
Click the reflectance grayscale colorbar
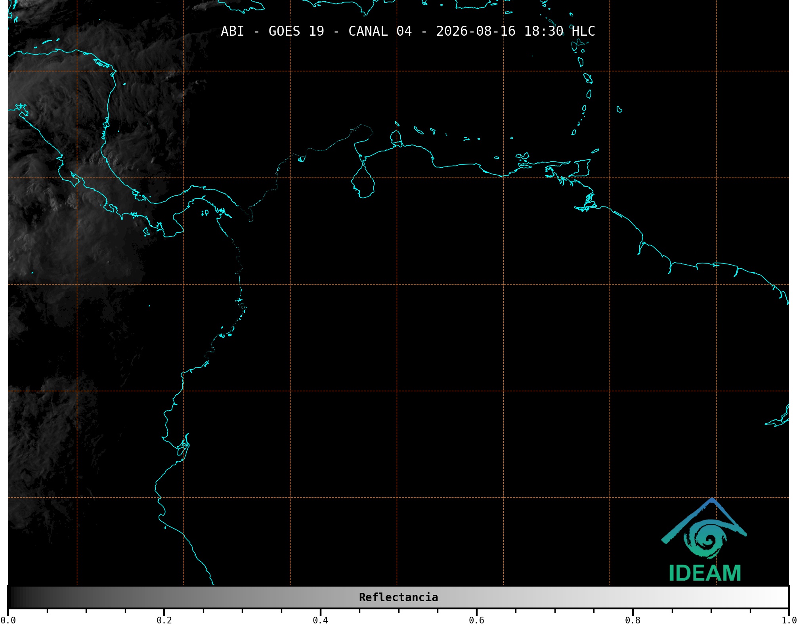tap(398, 597)
